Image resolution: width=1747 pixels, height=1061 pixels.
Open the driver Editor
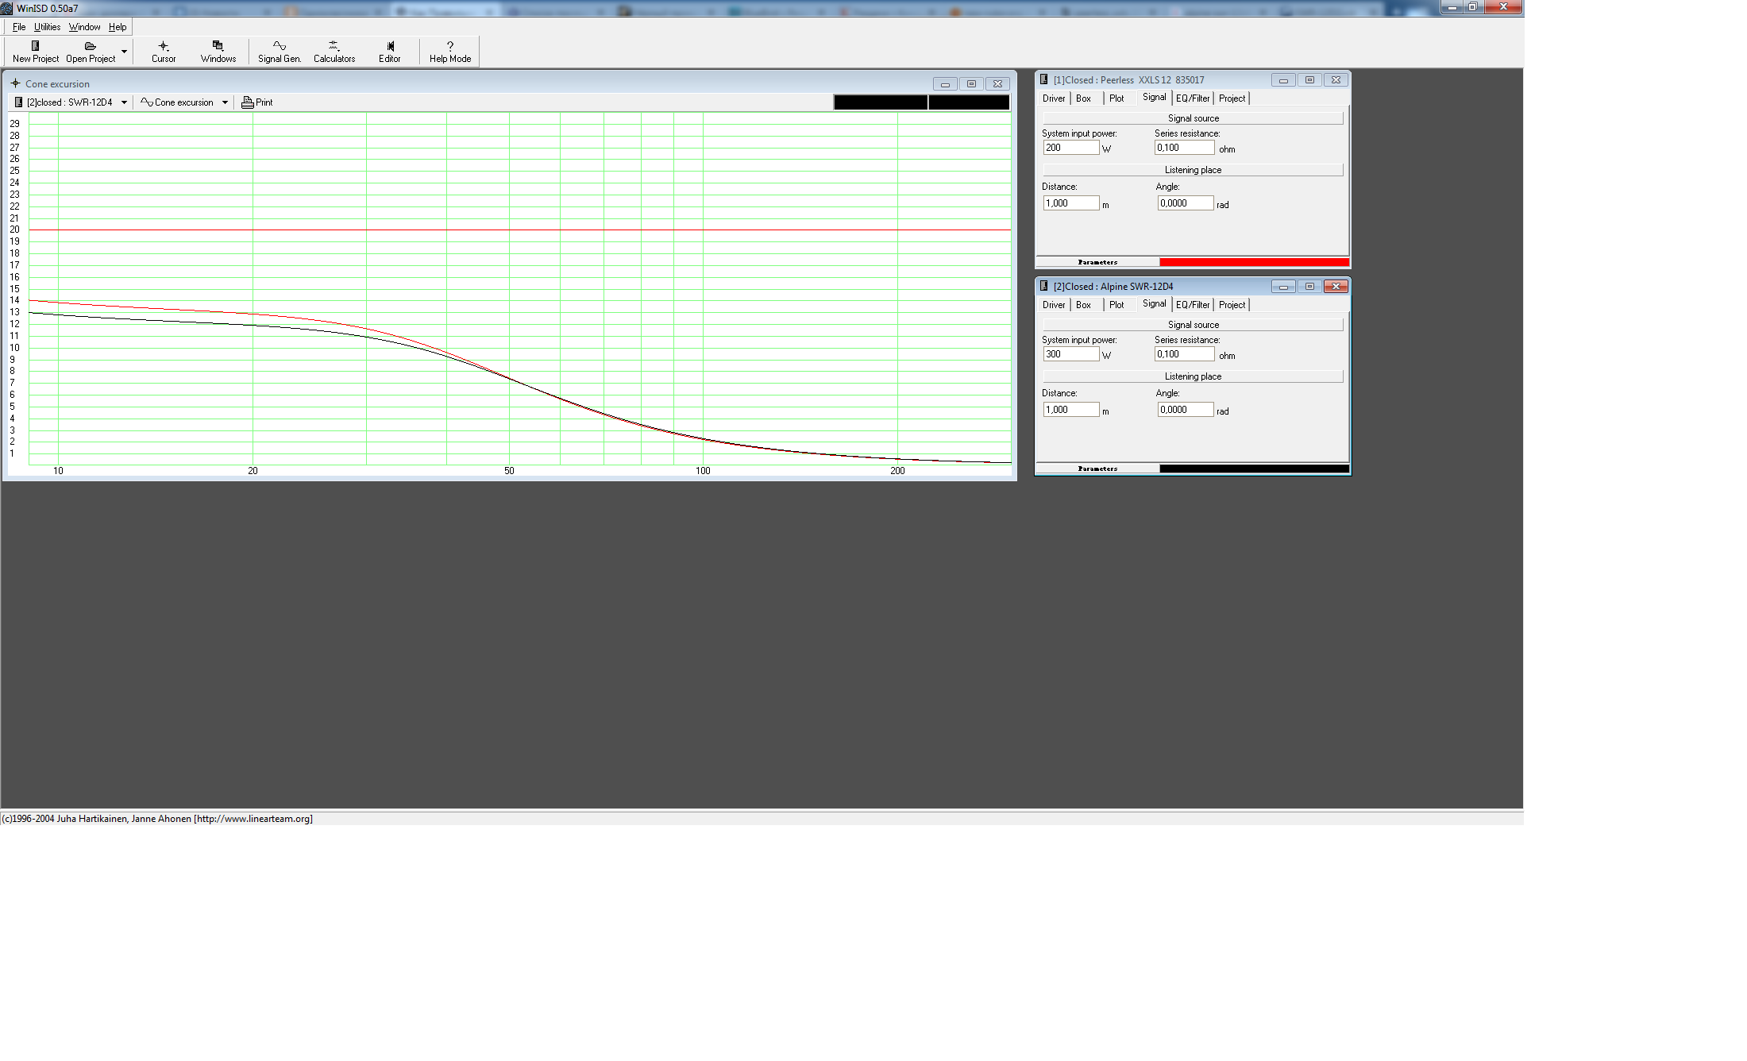(390, 52)
